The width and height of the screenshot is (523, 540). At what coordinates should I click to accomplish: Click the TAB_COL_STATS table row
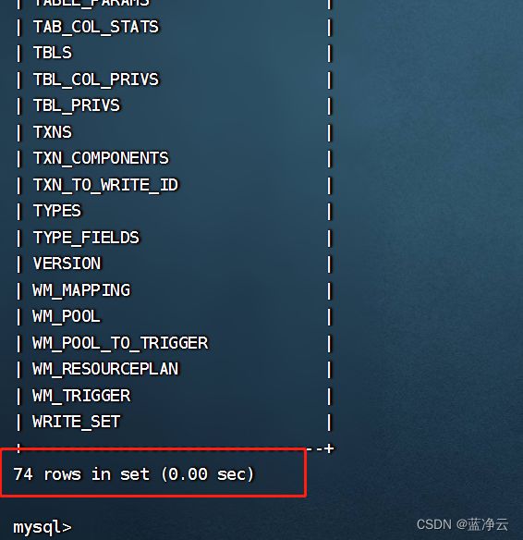click(96, 27)
